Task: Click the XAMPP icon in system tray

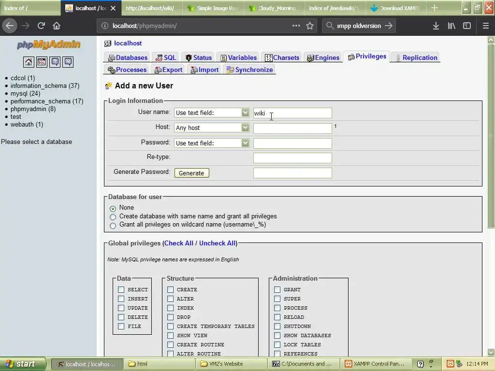Action: [x=451, y=364]
